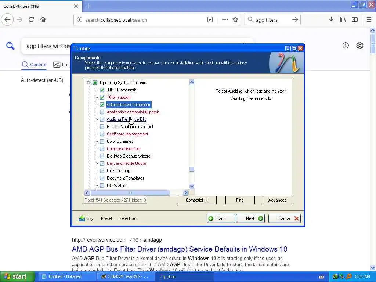Image resolution: width=376 pixels, height=282 pixels.
Task: Open the Preset menu in nLite
Action: 106,218
